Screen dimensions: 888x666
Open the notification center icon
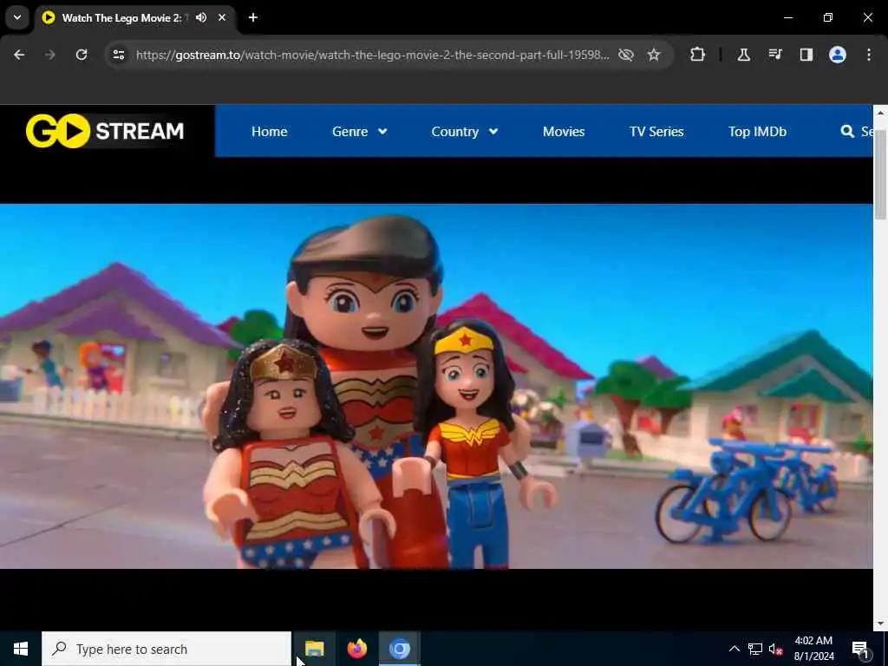pos(861,649)
